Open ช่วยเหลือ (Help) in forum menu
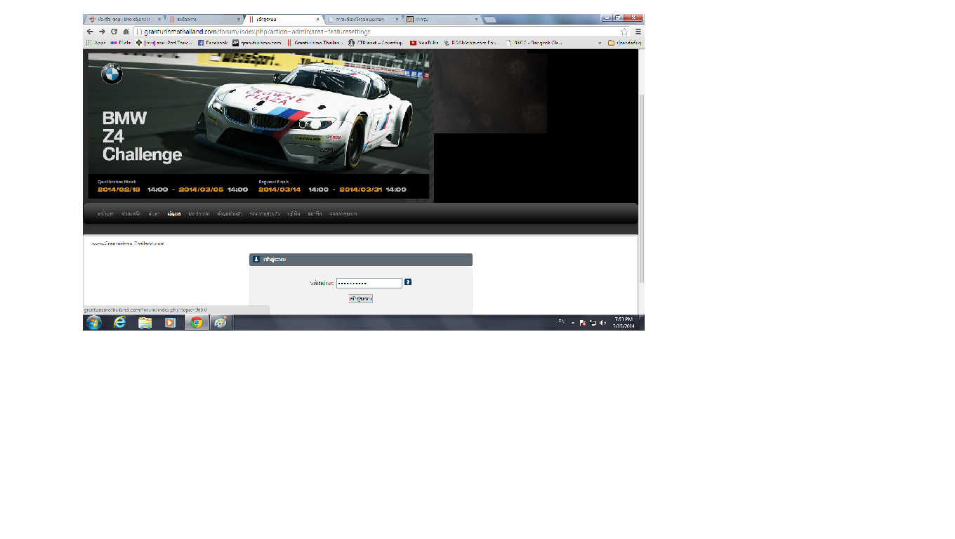The height and width of the screenshot is (539, 955). [x=131, y=213]
